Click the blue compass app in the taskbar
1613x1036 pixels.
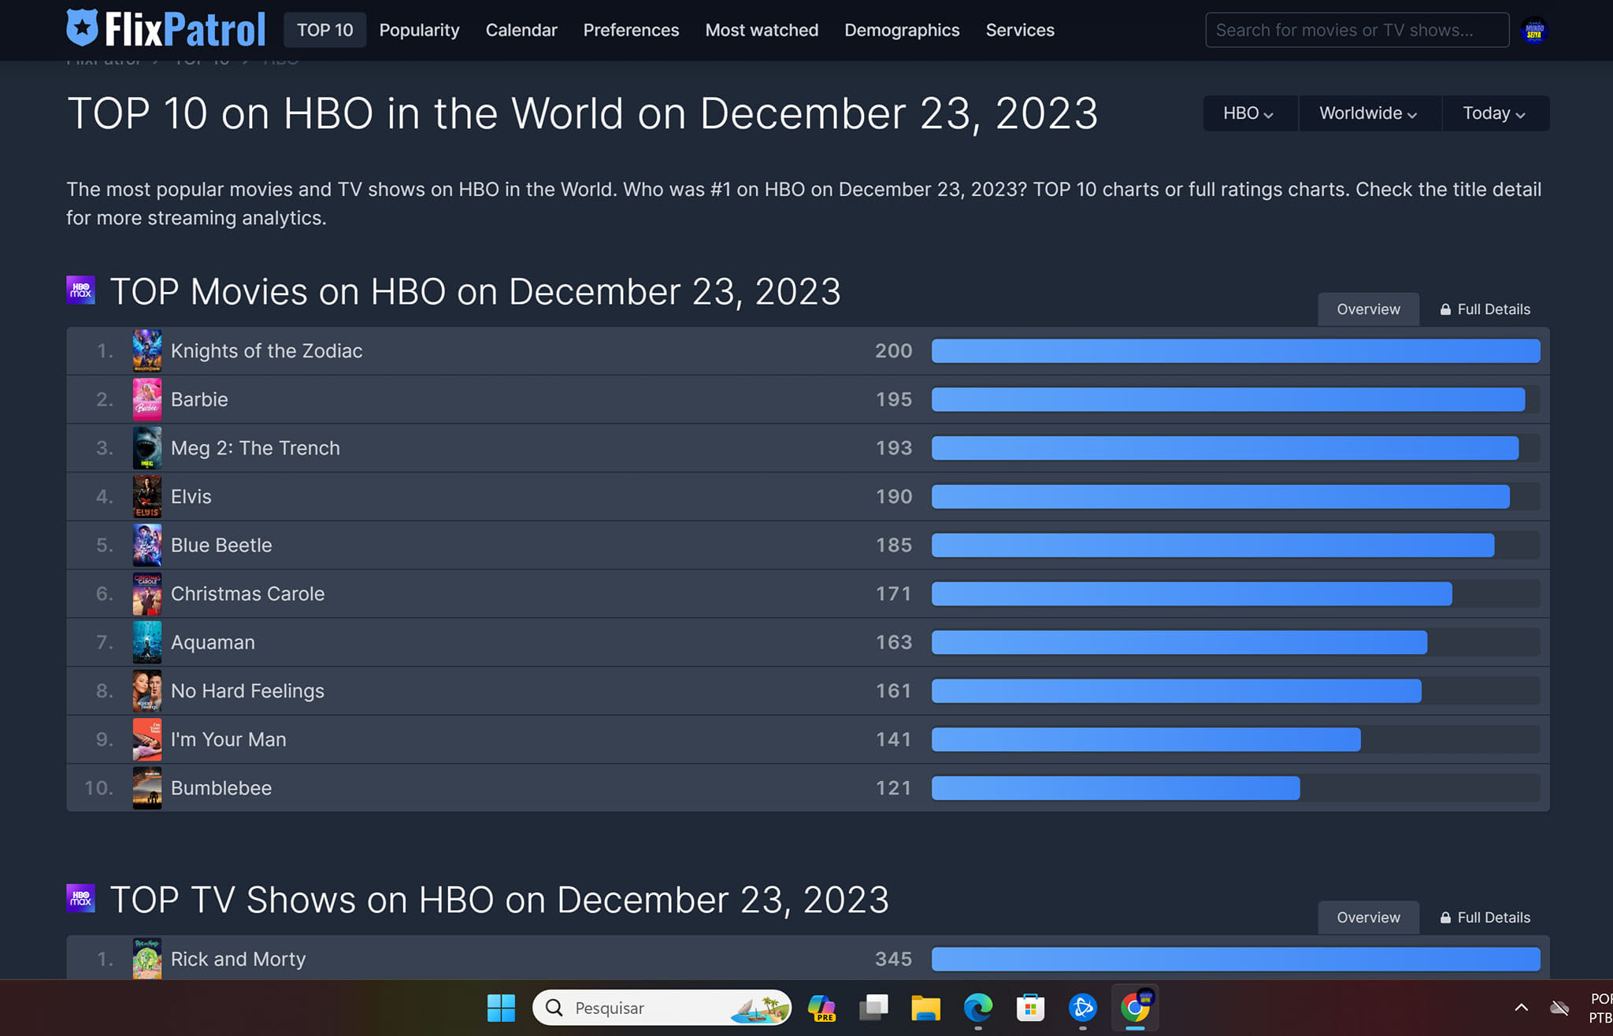1083,1008
